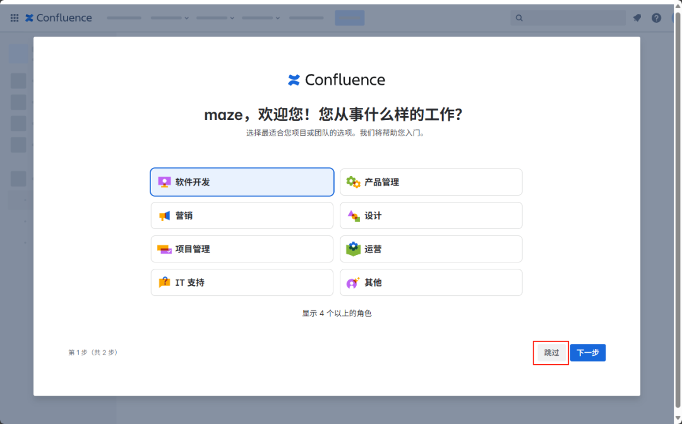Click the colorful icon on the 设计 card
Screen dimensions: 682x424
click(353, 215)
